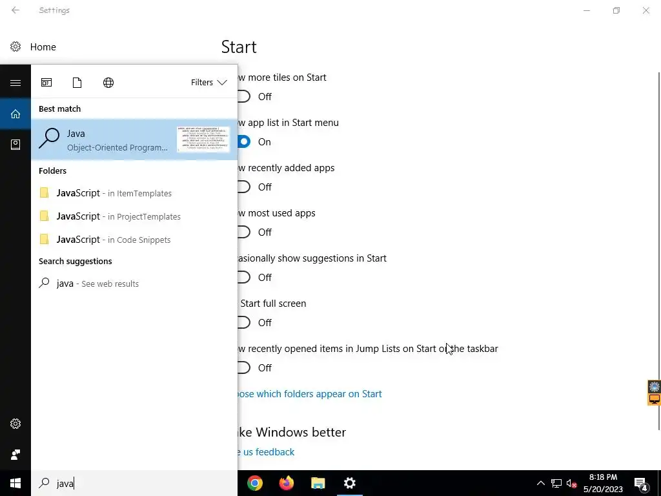The image size is (661, 496).
Task: Click the feedback person icon in sidebar
Action: click(x=15, y=455)
